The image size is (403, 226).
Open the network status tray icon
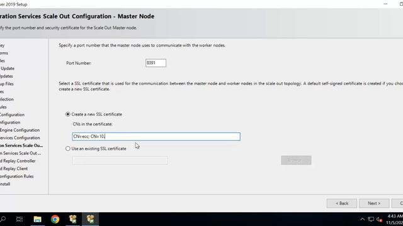coord(371,219)
